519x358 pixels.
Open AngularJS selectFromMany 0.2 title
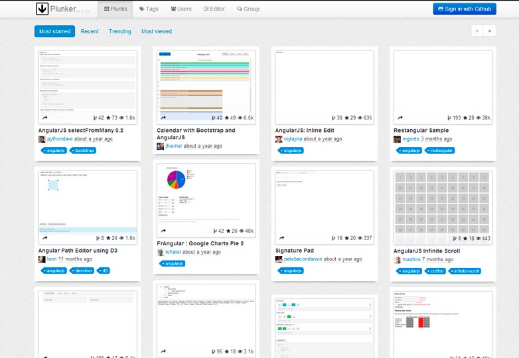click(81, 130)
